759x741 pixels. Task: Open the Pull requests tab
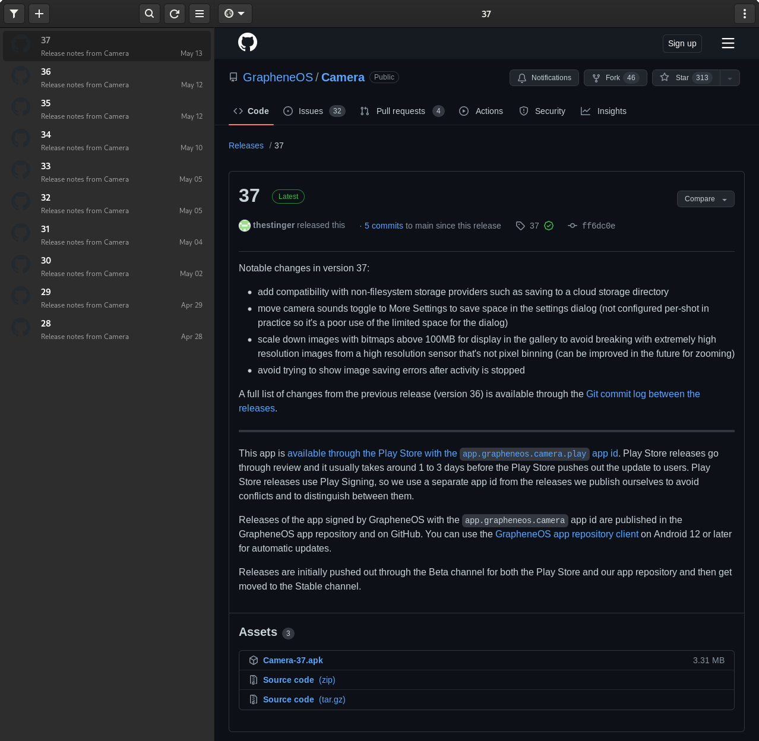[x=401, y=111]
